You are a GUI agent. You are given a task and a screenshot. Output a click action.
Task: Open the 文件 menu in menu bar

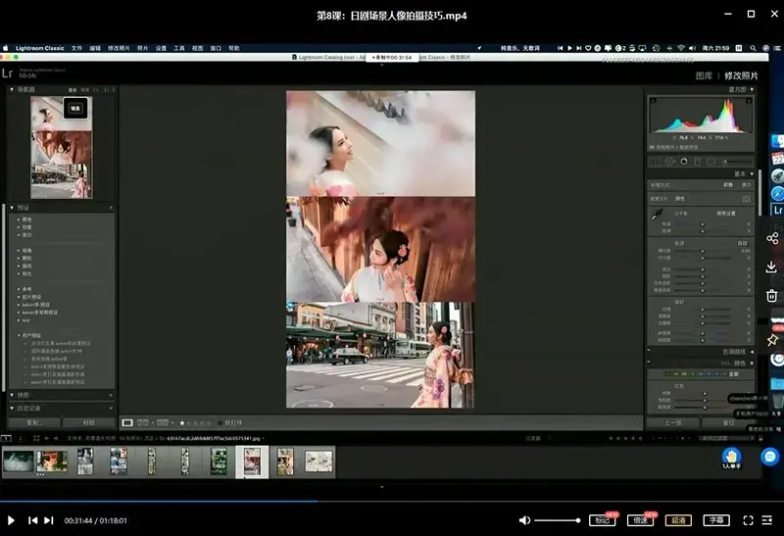(76, 47)
